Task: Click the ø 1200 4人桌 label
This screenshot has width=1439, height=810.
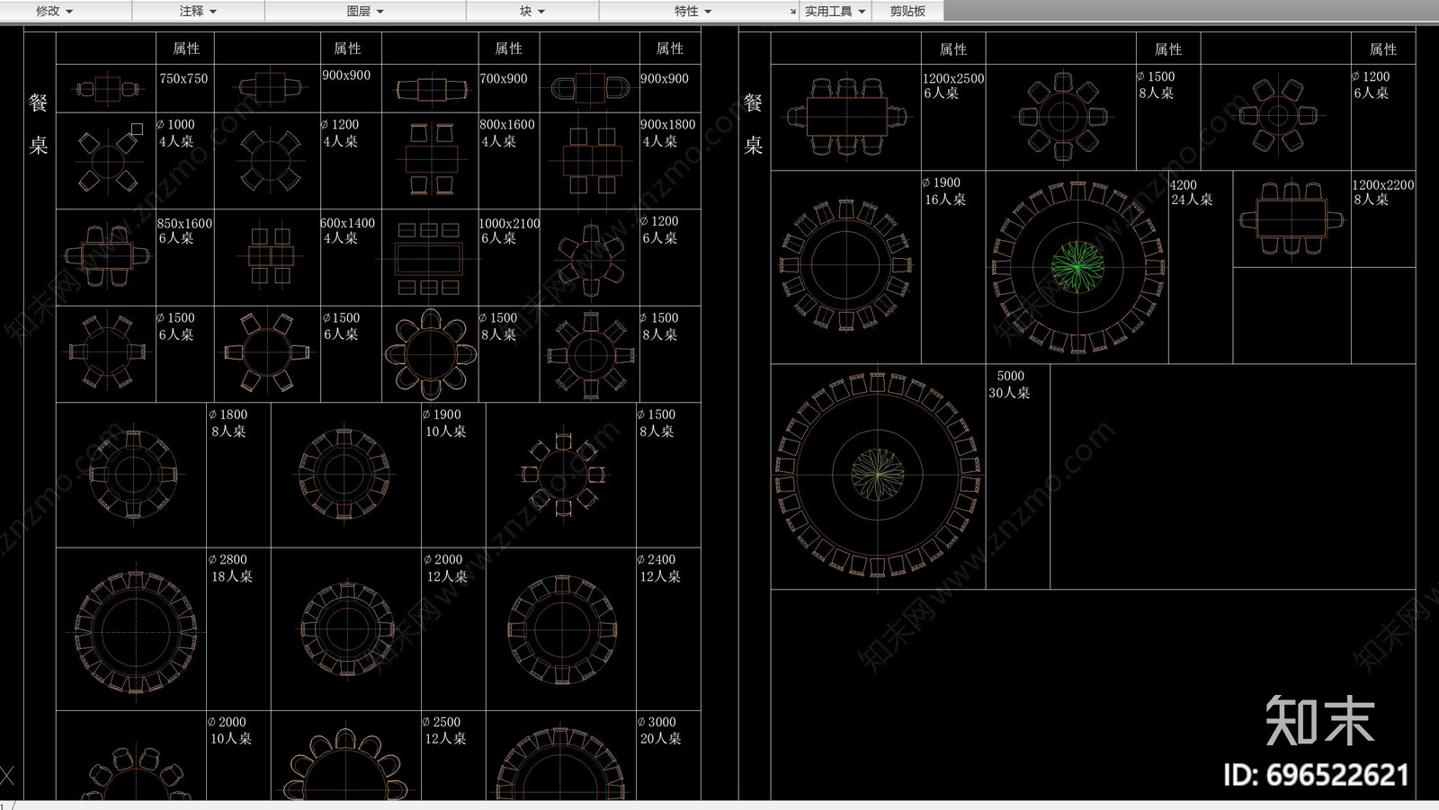Action: tap(341, 133)
